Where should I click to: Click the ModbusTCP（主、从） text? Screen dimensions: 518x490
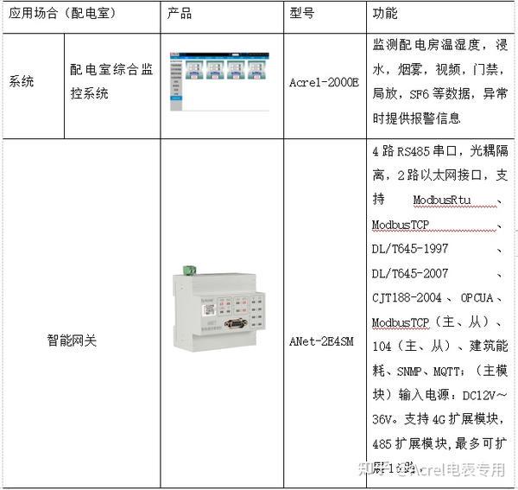pyautogui.click(x=431, y=322)
